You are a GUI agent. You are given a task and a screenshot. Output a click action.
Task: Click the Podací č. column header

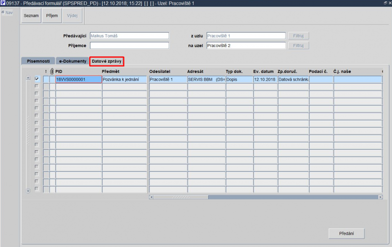318,71
